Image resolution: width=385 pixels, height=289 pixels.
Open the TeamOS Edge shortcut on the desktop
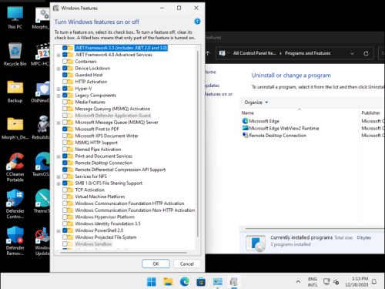click(x=41, y=164)
